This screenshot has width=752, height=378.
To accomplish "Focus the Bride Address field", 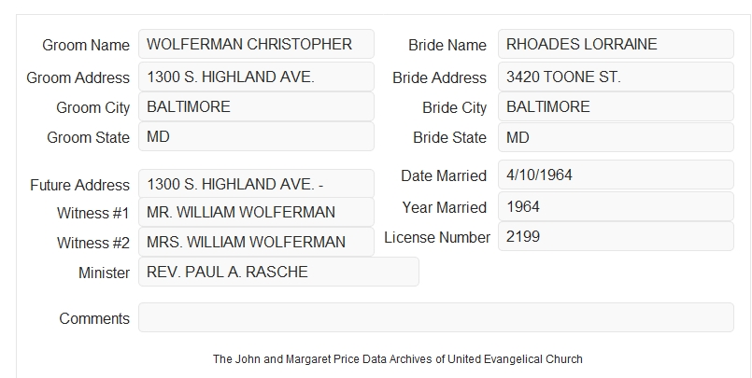I will [616, 77].
